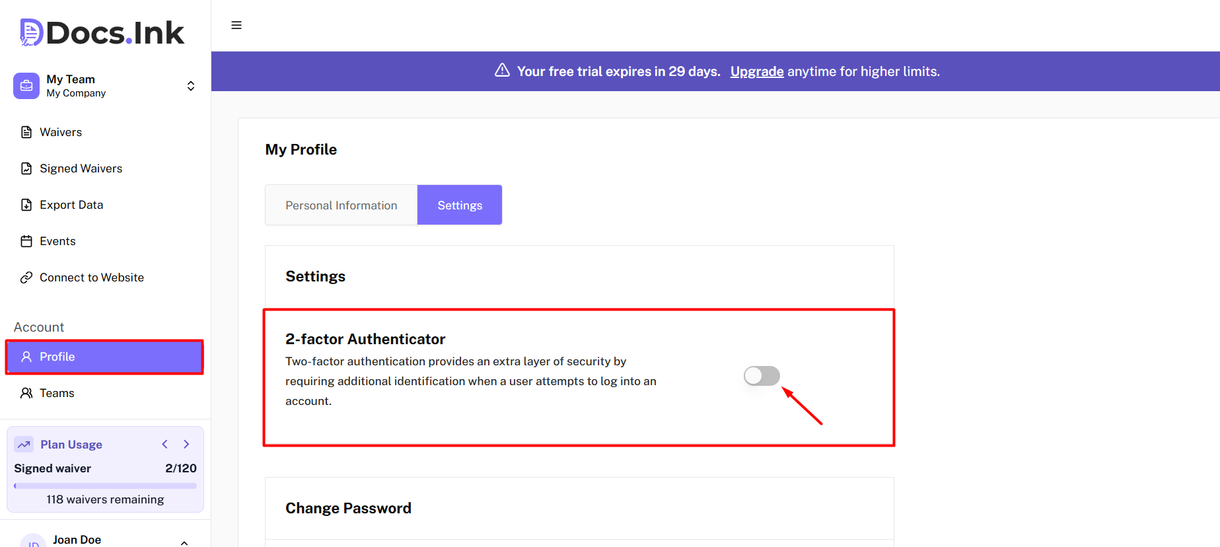1220x547 pixels.
Task: Click the Export Data download icon
Action: (x=26, y=205)
